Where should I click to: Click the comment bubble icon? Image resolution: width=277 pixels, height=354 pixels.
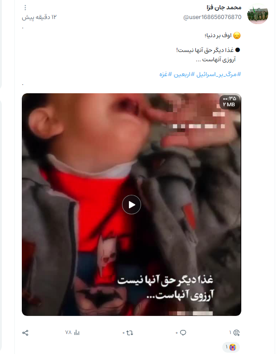tap(183, 333)
